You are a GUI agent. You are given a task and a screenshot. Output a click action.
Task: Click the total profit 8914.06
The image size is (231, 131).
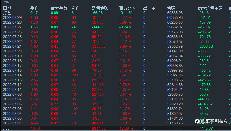(x=99, y=128)
